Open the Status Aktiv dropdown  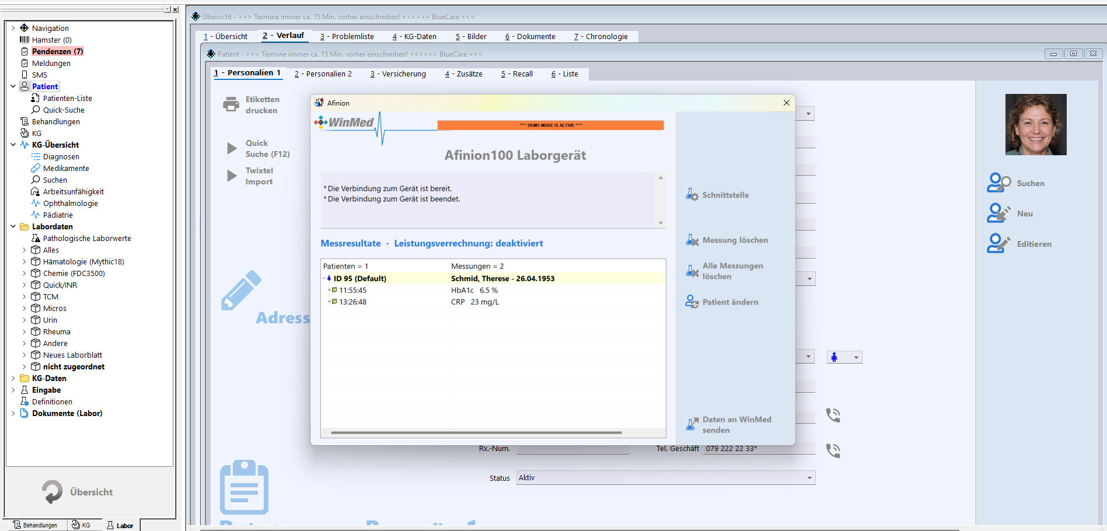click(x=809, y=478)
